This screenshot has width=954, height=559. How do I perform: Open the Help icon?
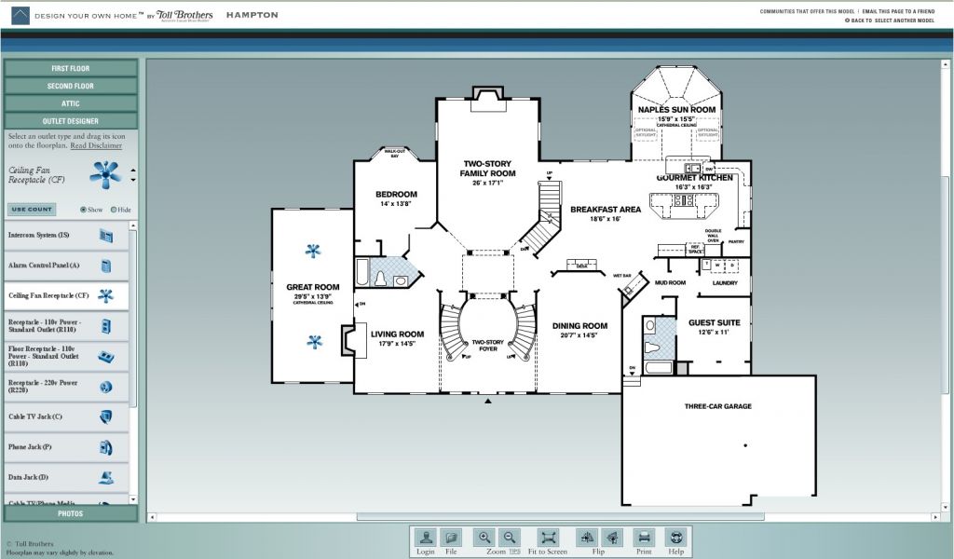click(x=676, y=539)
